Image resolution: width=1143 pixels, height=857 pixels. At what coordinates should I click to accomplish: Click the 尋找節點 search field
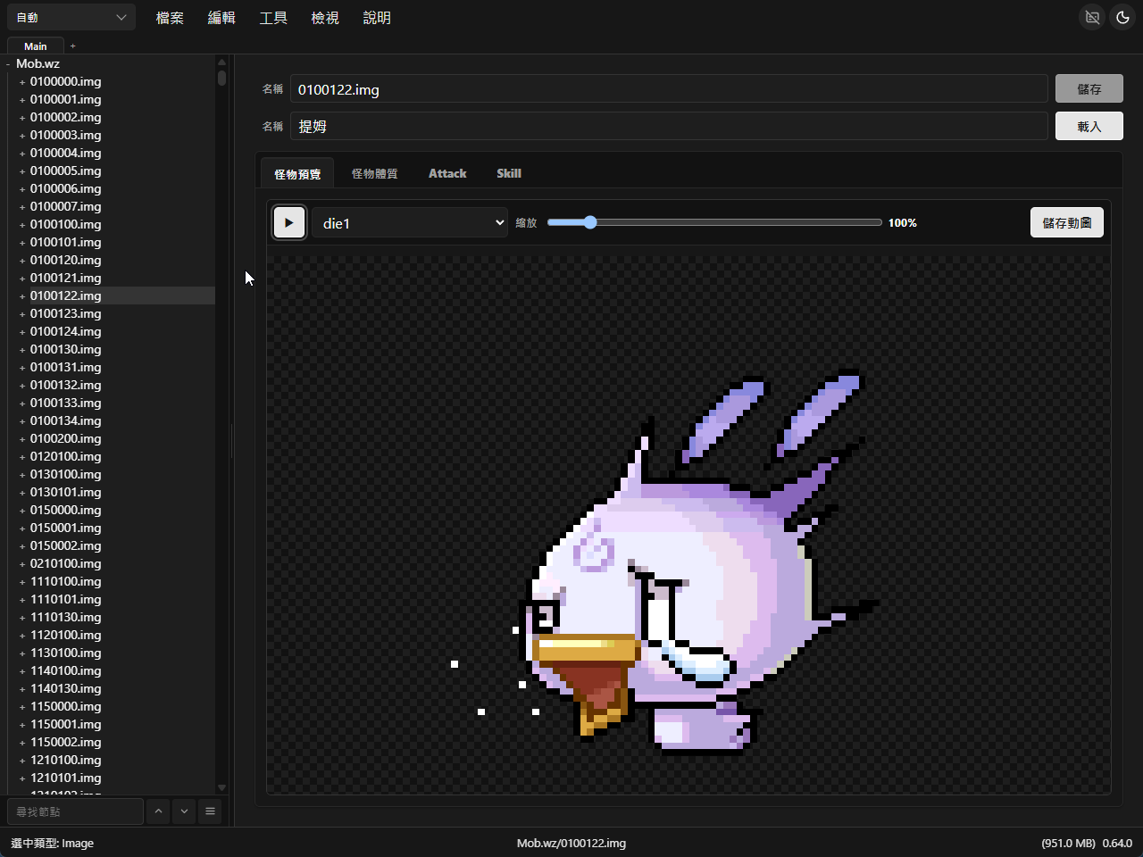(75, 811)
